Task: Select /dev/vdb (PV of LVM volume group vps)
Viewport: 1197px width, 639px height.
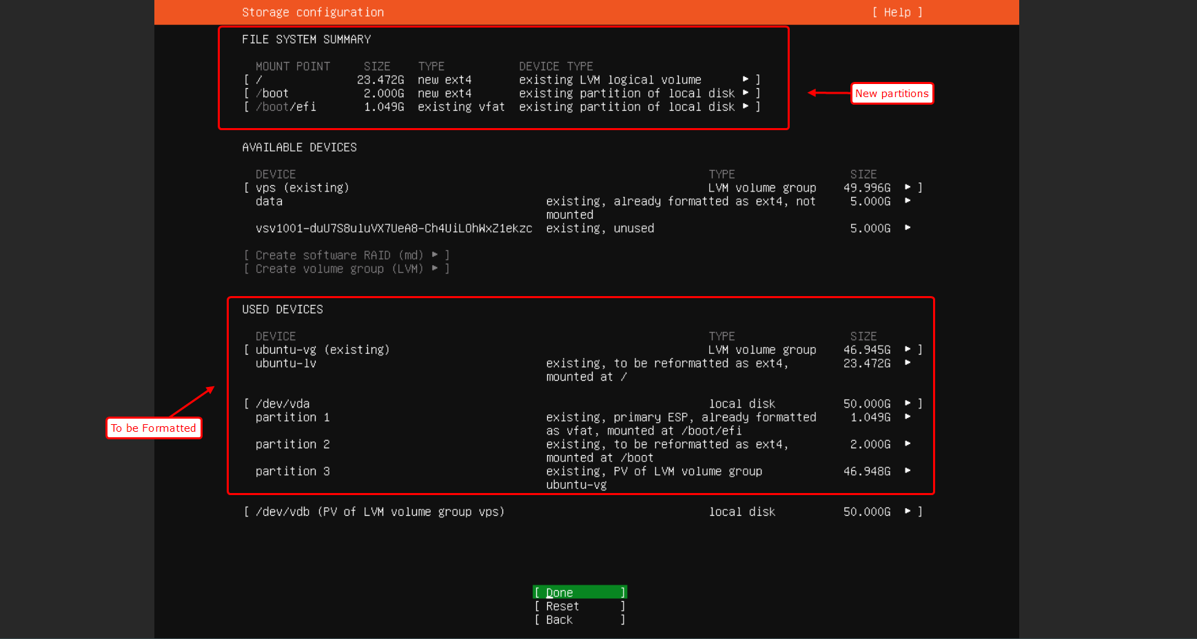Action: [x=380, y=512]
